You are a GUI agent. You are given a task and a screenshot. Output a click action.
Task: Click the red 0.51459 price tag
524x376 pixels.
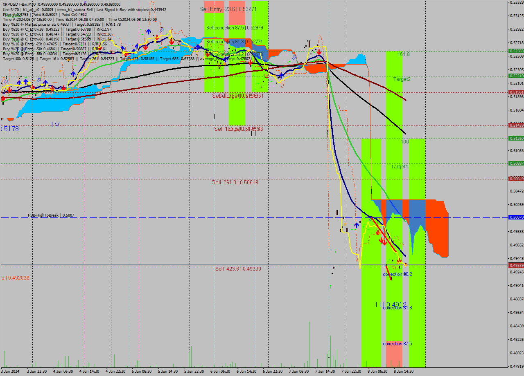point(516,125)
